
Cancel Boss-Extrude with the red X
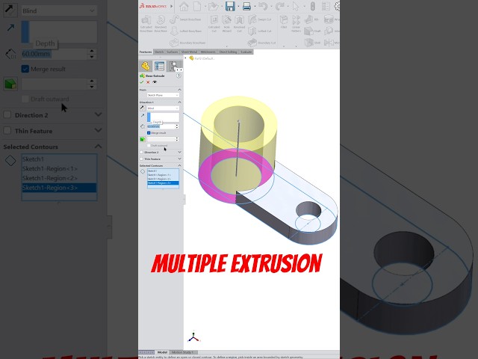point(148,82)
